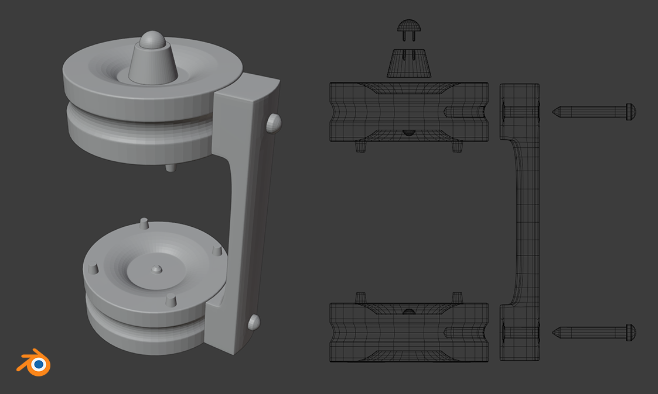Select the dome cap atop the shaded model
The height and width of the screenshot is (394, 658).
coord(152,40)
